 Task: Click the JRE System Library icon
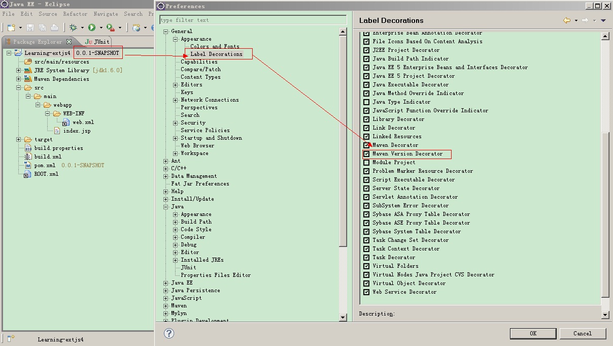(28, 70)
